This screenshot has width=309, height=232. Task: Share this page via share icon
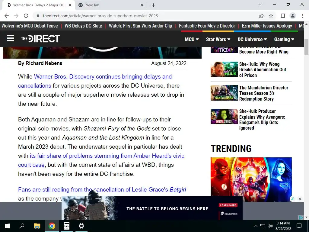click(261, 16)
